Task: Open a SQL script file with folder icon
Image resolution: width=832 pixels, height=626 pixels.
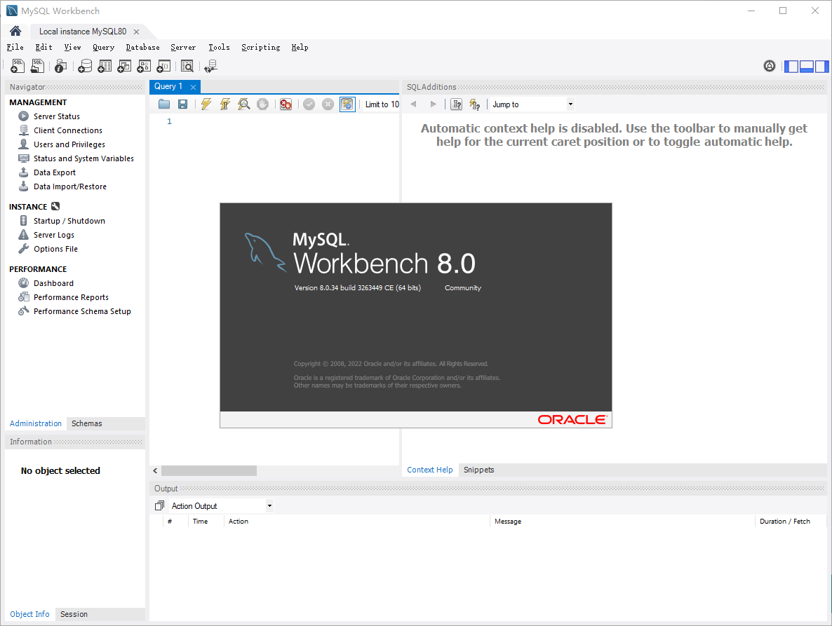Action: [164, 104]
